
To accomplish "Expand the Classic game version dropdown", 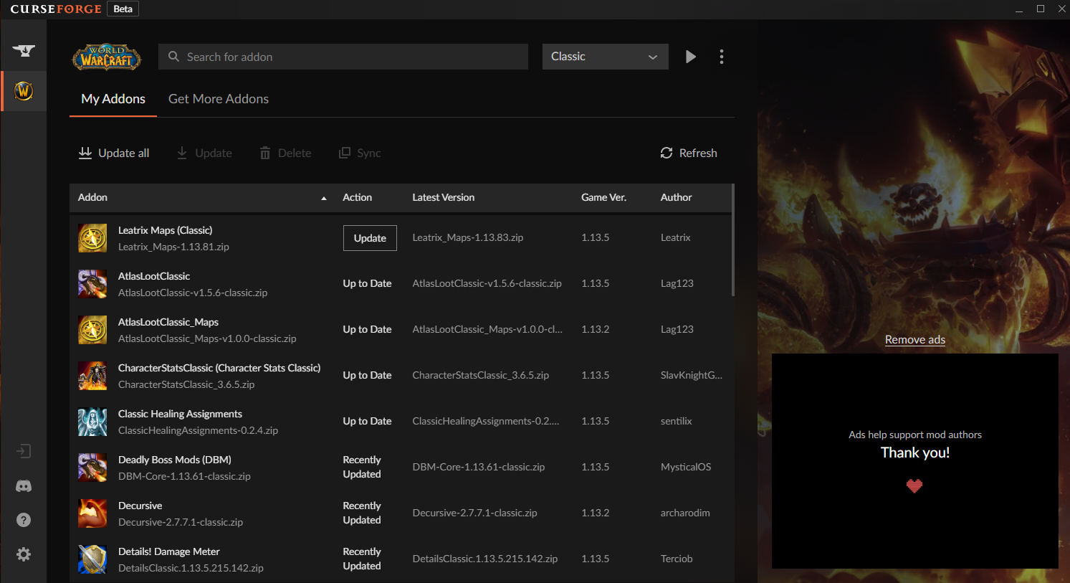I will pyautogui.click(x=605, y=57).
